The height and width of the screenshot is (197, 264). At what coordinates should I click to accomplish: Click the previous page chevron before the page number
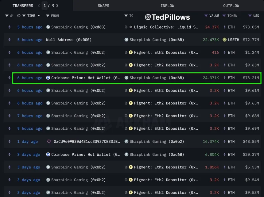click(x=38, y=6)
